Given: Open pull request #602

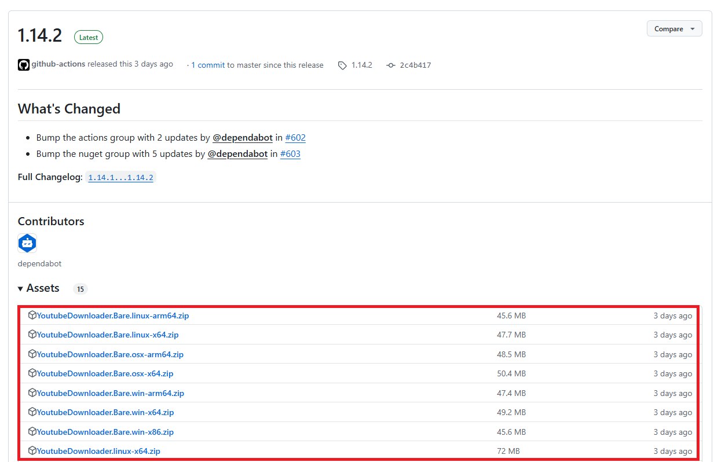Looking at the screenshot, I should click(295, 138).
